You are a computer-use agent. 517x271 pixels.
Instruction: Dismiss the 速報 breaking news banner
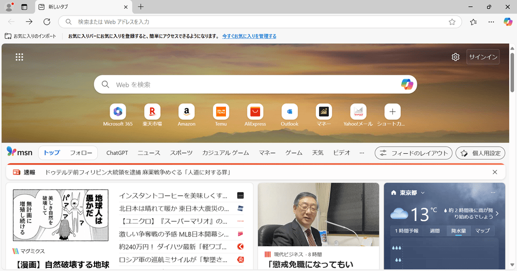coord(495,172)
